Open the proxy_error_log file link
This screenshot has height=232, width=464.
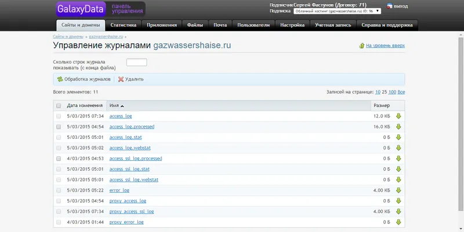pyautogui.click(x=126, y=222)
